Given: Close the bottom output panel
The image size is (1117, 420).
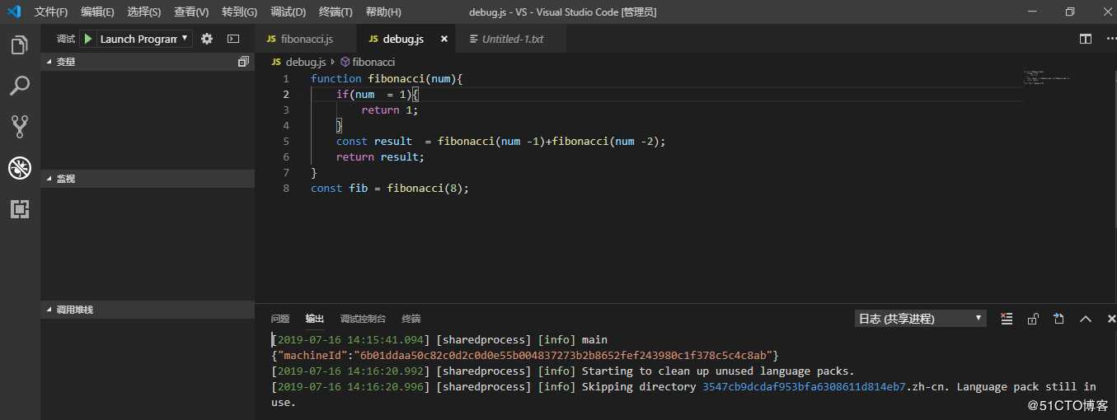Looking at the screenshot, I should tap(1111, 319).
